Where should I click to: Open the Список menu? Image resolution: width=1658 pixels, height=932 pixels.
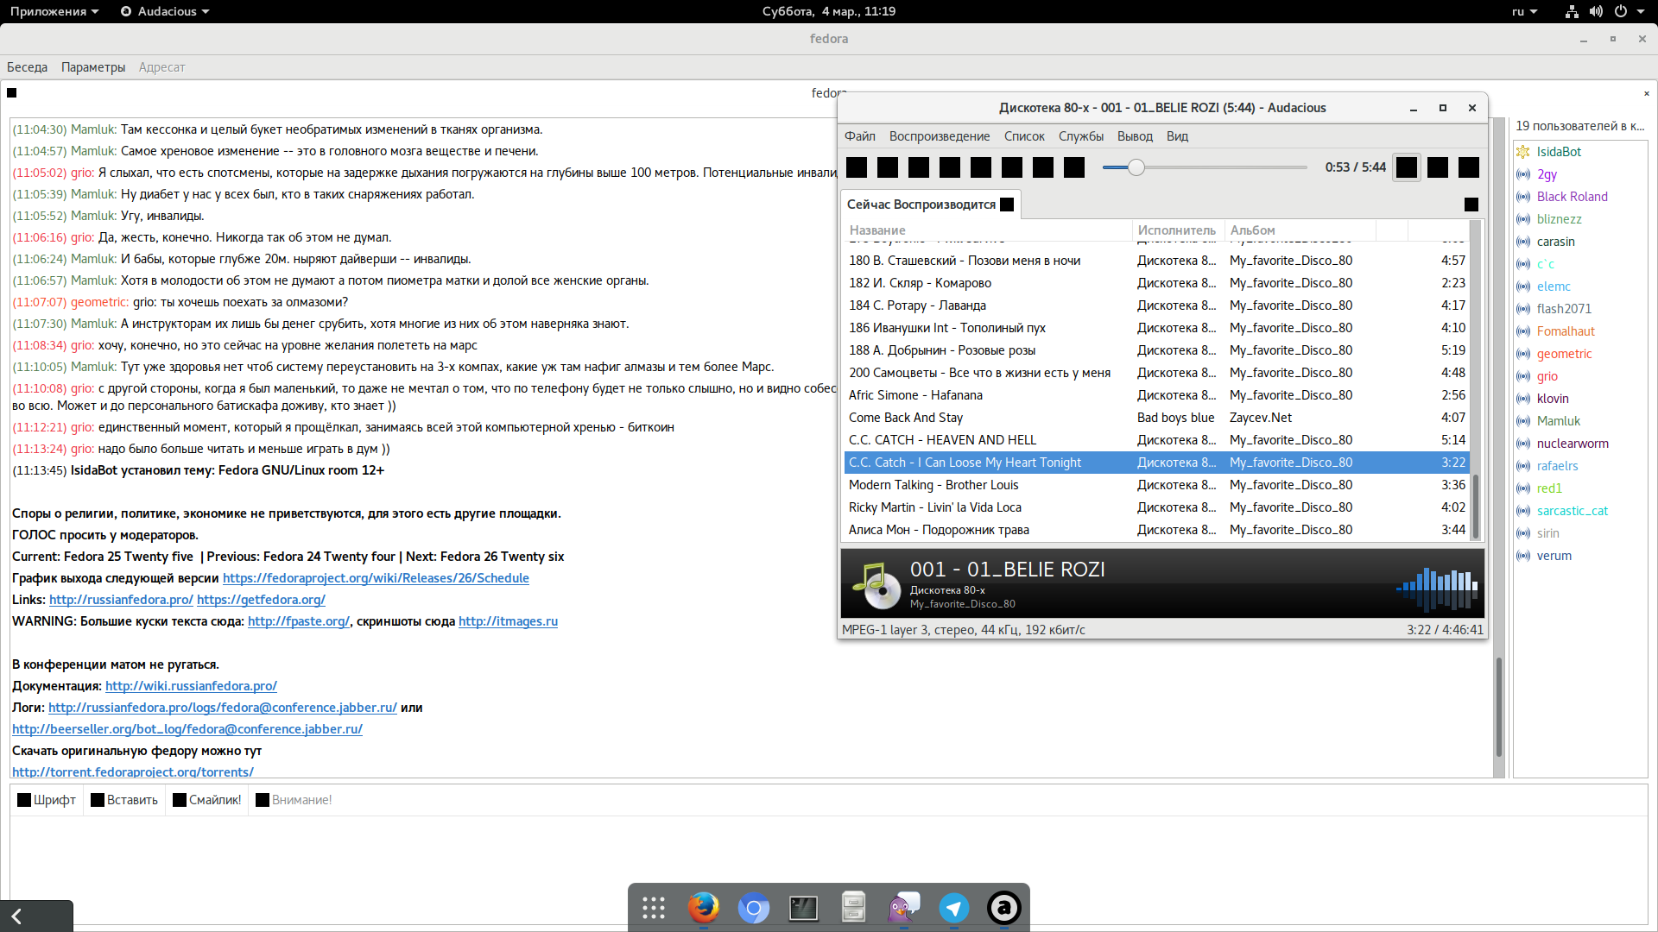(1024, 136)
